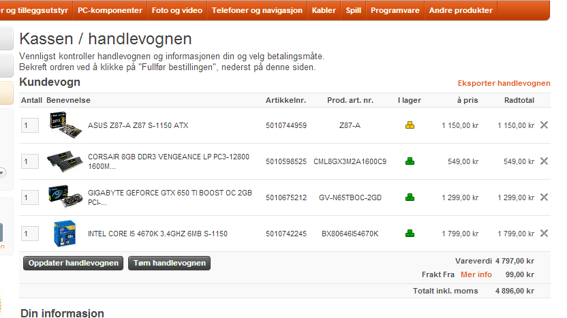Edit quantity field for Intel Core i5
Screen dimensions: 567x318
coord(30,234)
